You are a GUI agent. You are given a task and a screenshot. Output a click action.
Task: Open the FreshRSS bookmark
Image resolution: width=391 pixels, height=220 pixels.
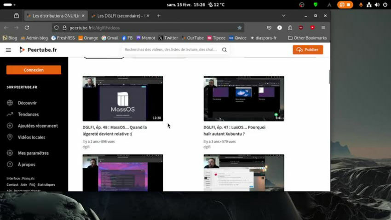(x=63, y=38)
